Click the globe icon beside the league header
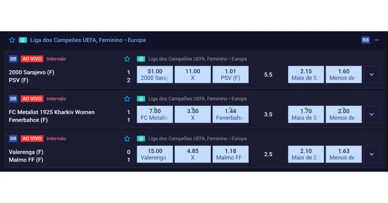Image resolution: width=388 pixels, height=203 pixels. [x=23, y=40]
